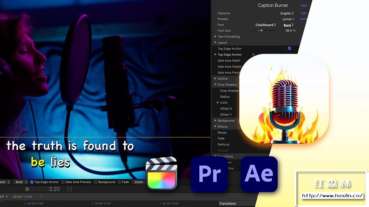Toggle Top Edge Anchor checkbox in viewer bar

[x=32, y=182]
